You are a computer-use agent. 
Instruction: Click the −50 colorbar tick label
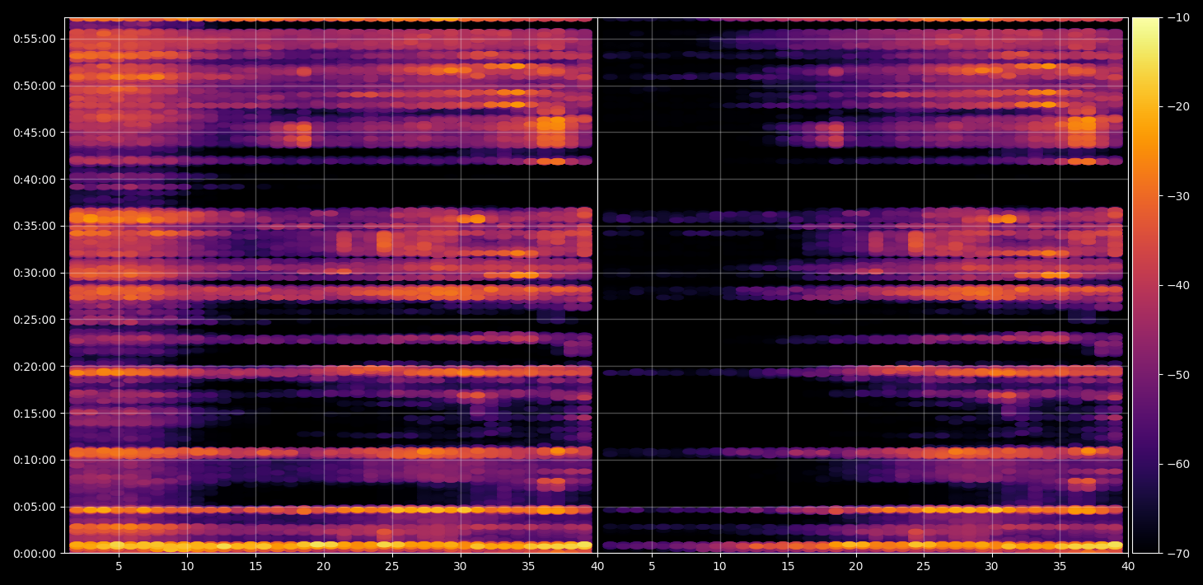pyautogui.click(x=1177, y=375)
